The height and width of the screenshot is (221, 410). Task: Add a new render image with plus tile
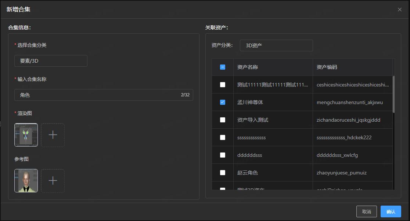click(53, 135)
